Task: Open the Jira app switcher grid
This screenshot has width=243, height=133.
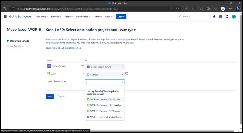Action: [5, 17]
